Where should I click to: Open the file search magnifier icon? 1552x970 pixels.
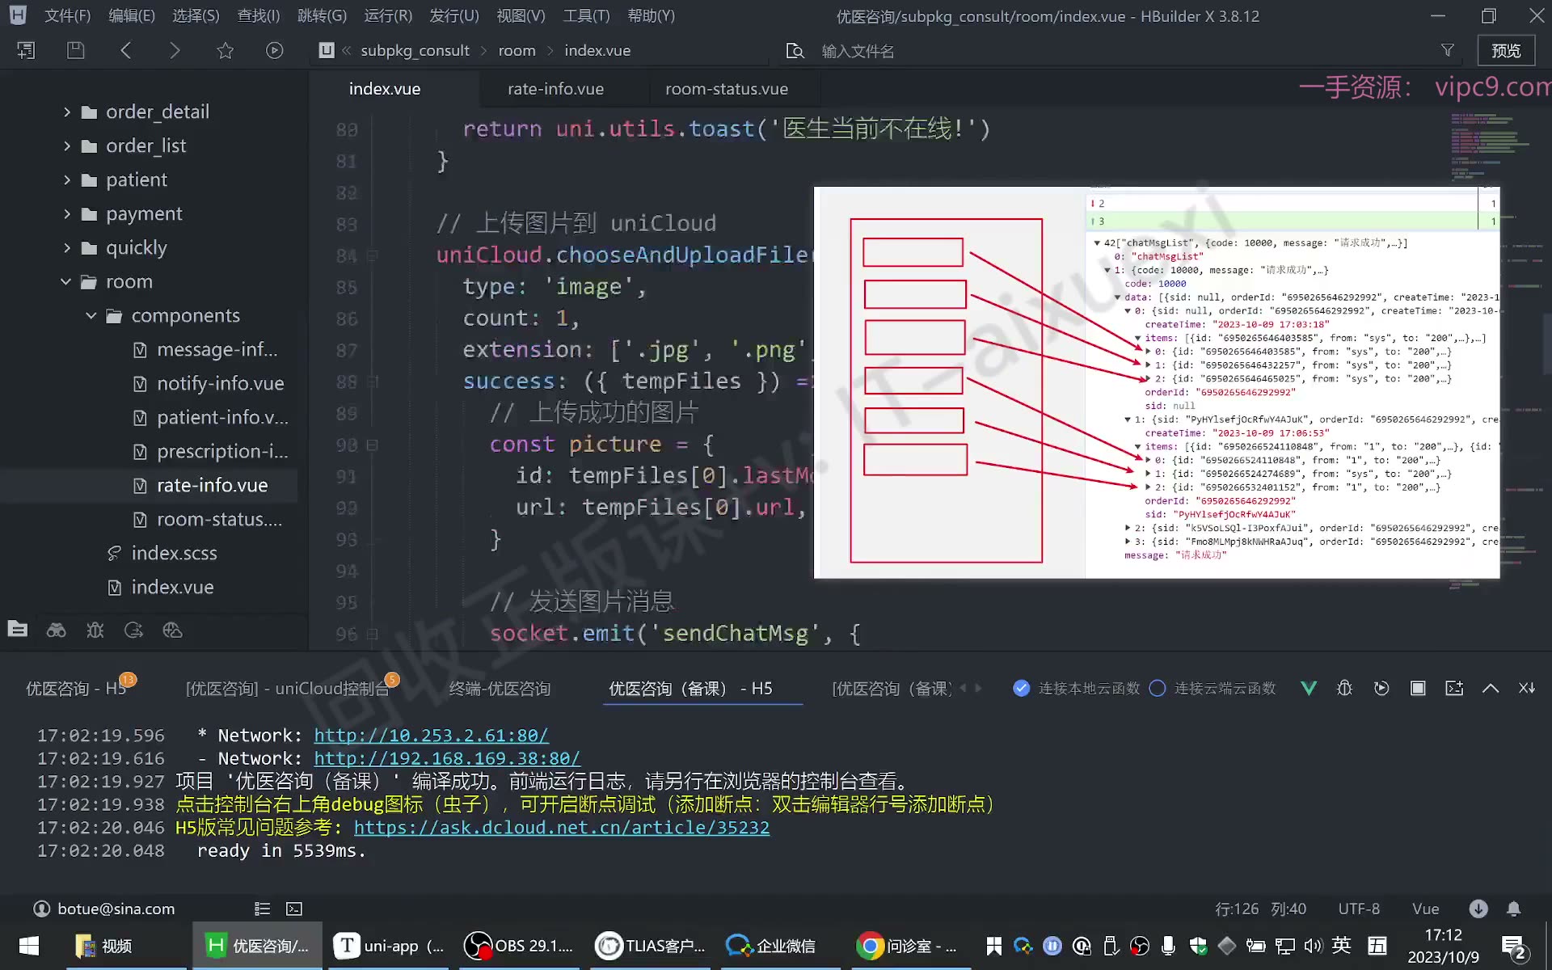pos(795,51)
